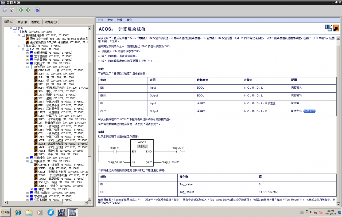The width and height of the screenshot is (342, 217).
Task: Select the highlighted ACOS: 计算反余弦值 entry
Action: pos(63,144)
